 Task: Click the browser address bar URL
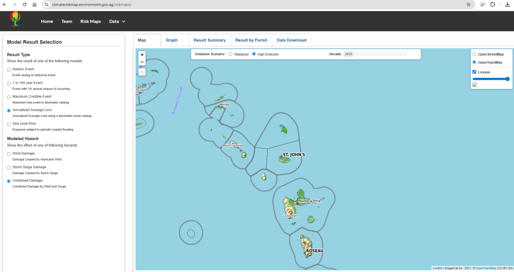(x=92, y=4)
